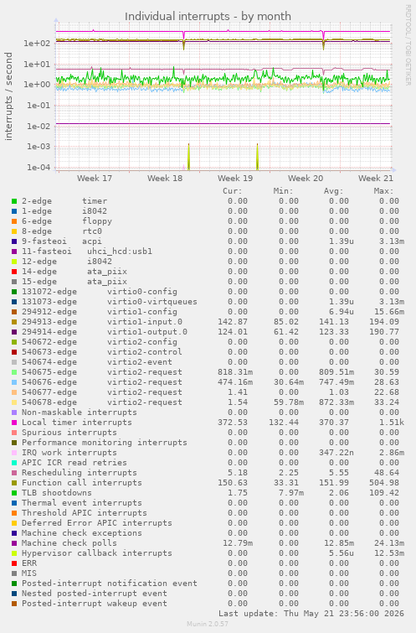Screen dimensions: 416x633
Task: Click the Week 19 axis label
Action: point(235,179)
